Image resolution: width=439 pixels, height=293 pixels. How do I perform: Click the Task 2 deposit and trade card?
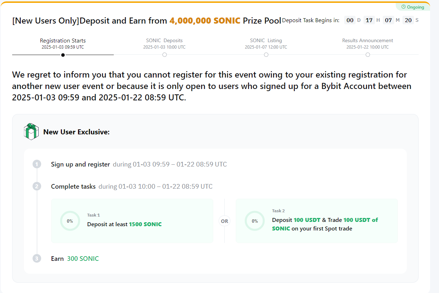[317, 221]
